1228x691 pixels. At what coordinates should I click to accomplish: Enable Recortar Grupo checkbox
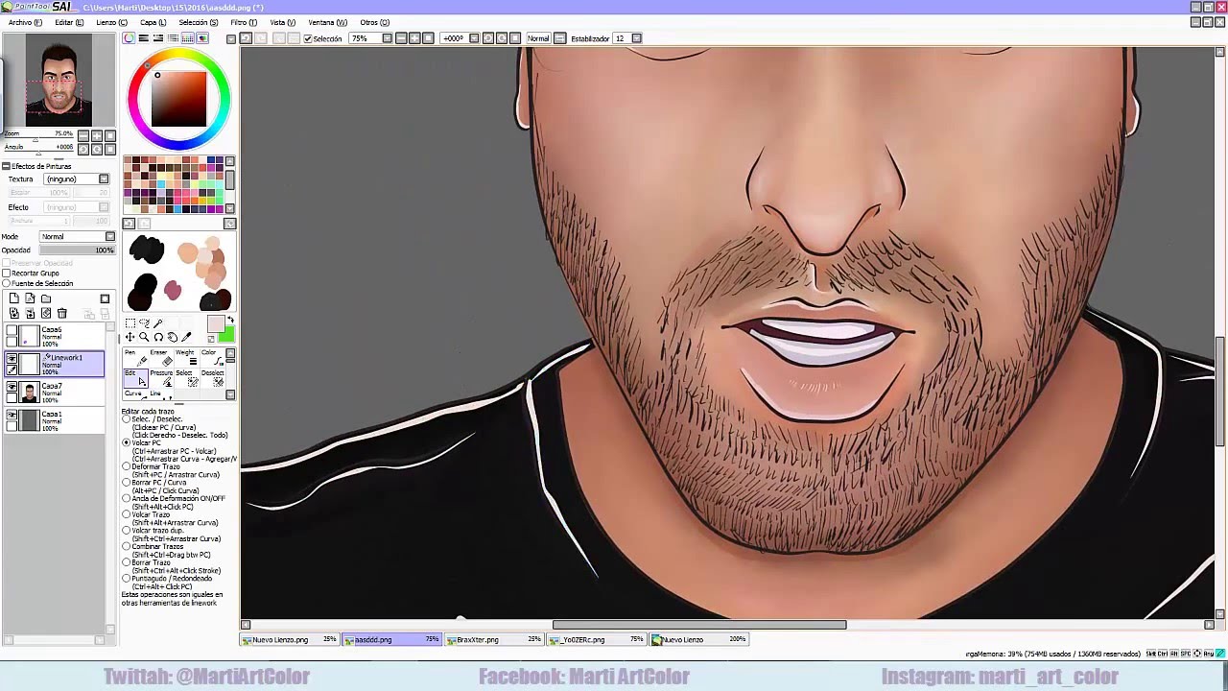7,274
